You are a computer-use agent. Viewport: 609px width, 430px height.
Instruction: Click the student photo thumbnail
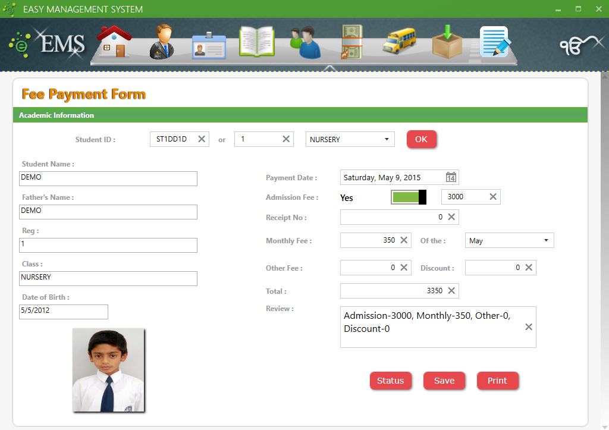point(108,370)
